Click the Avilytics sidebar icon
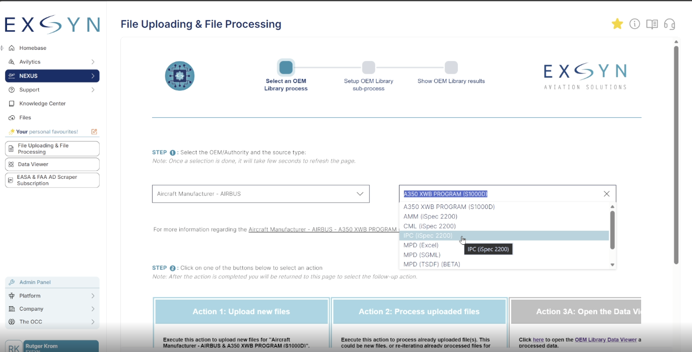Screen dimensions: 692x352 tap(12, 62)
